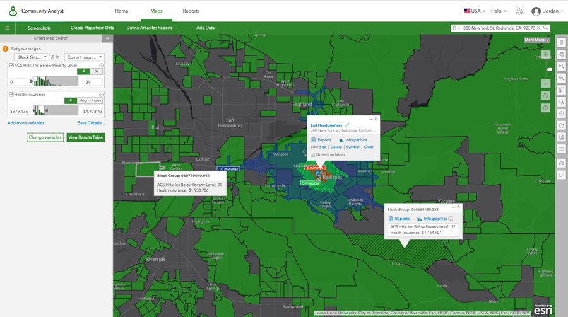Click the View Results Table button
This screenshot has width=568, height=317.
pos(85,137)
